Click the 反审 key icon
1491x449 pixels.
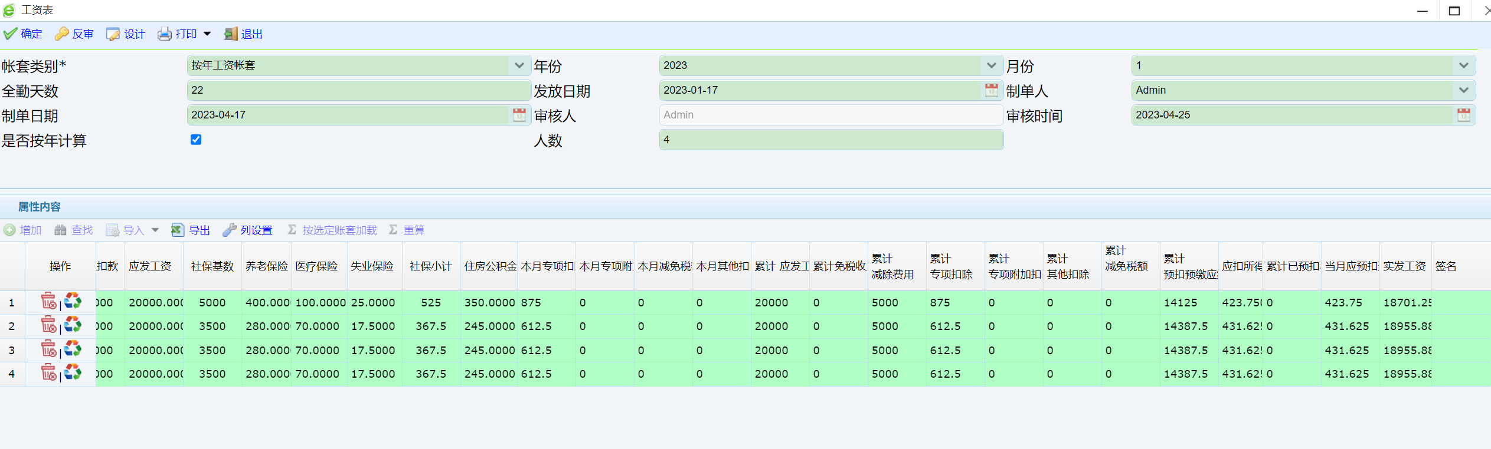click(62, 34)
